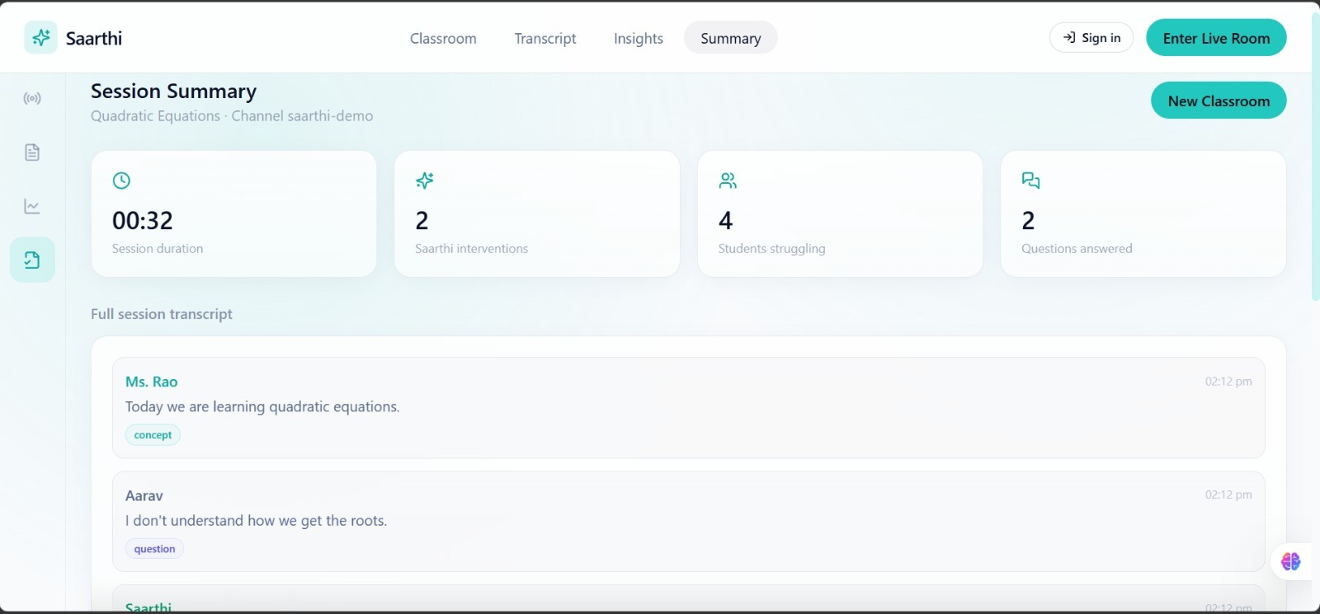Screen dimensions: 1320x614
Task: Click the Saarthi interventions label
Action: pyautogui.click(x=472, y=249)
